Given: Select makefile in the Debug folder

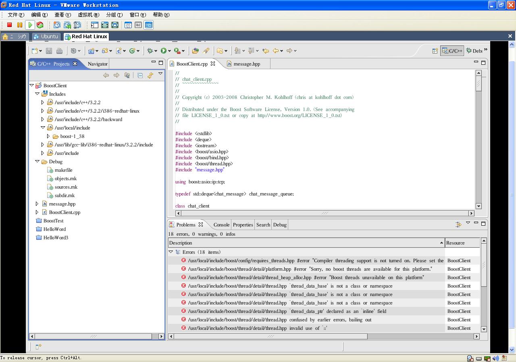Looking at the screenshot, I should pos(63,170).
